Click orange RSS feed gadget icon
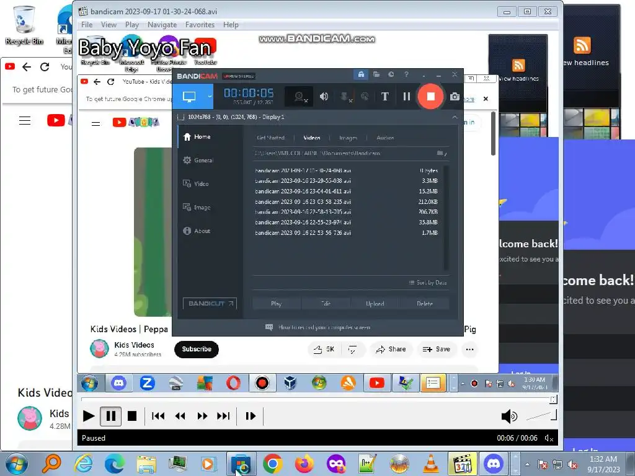The image size is (635, 476). (582, 45)
